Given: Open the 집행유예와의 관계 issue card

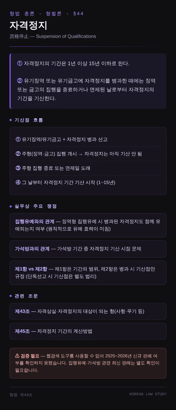Looking at the screenshot, I should tap(88, 225).
